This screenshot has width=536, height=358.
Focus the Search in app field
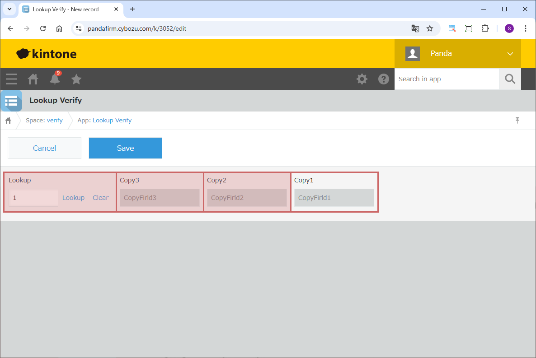pos(447,79)
